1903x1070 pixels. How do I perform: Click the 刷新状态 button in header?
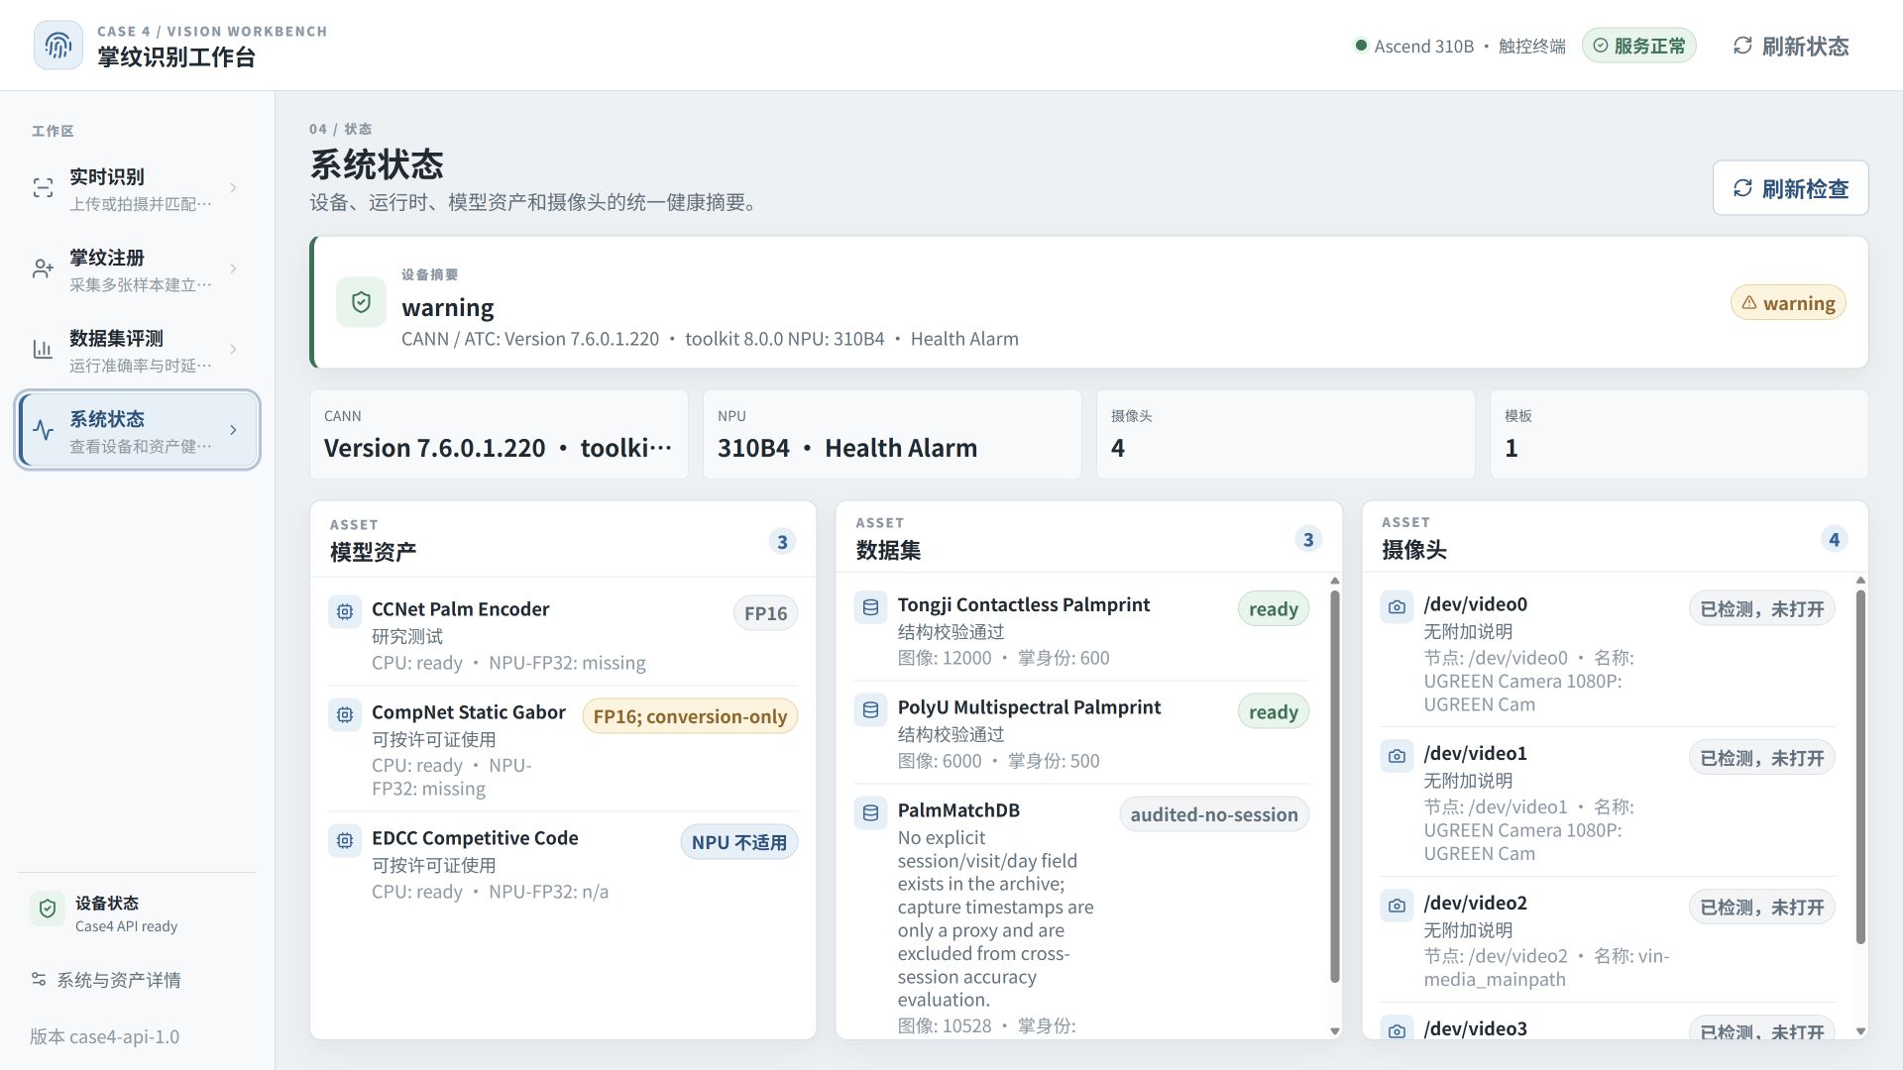click(x=1791, y=46)
